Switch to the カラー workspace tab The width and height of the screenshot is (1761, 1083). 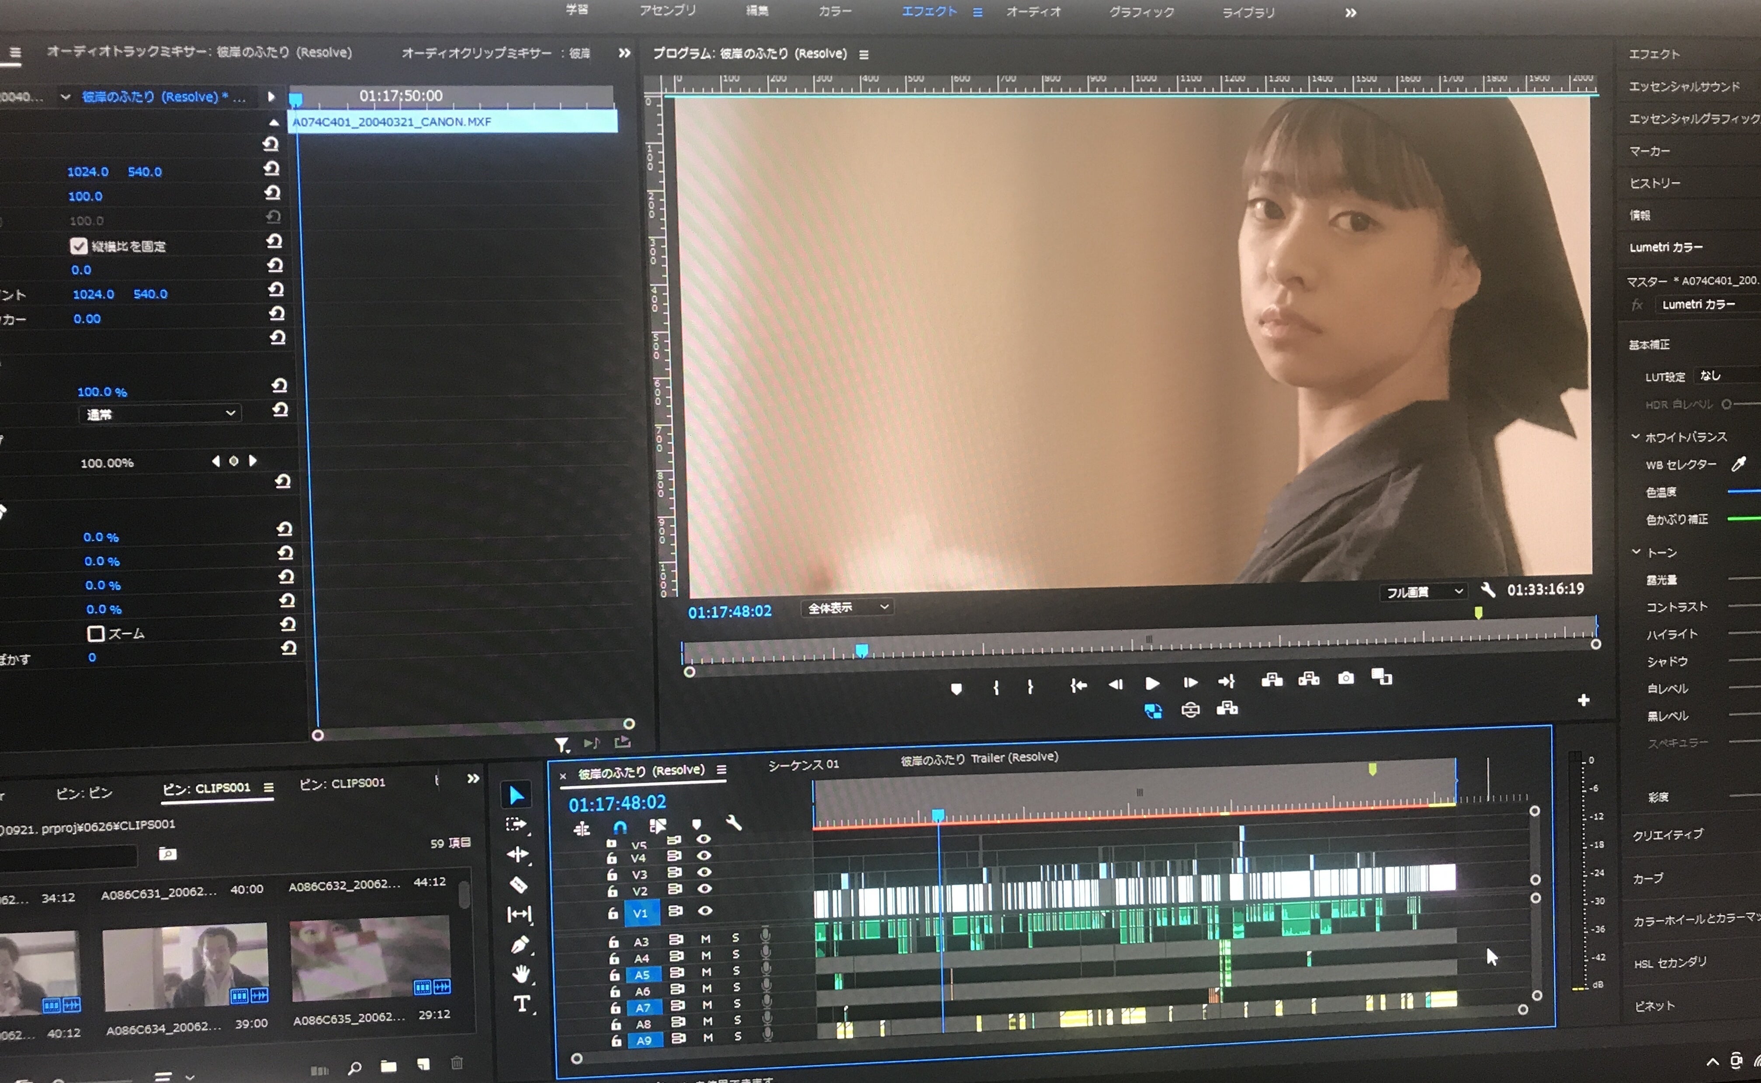point(834,11)
